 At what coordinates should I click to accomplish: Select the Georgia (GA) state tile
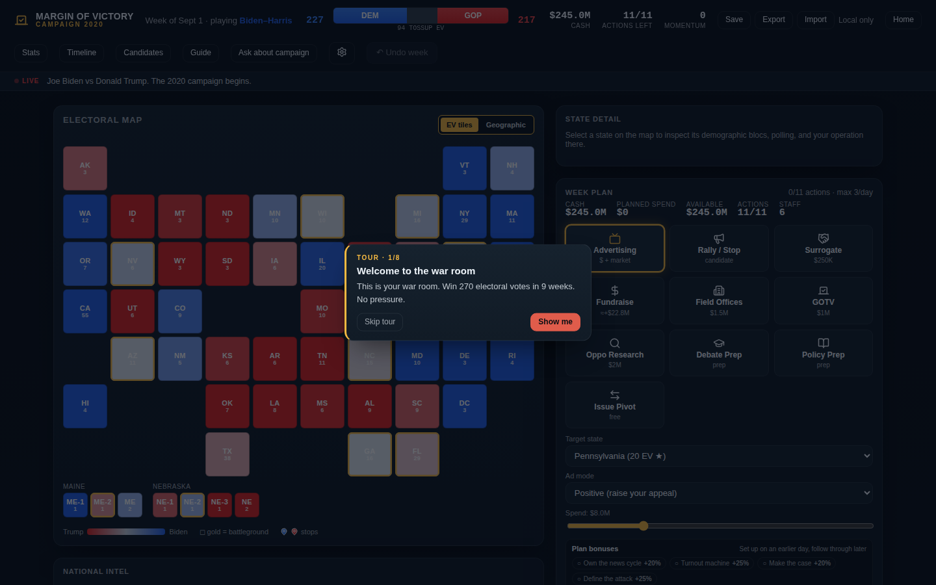370,454
